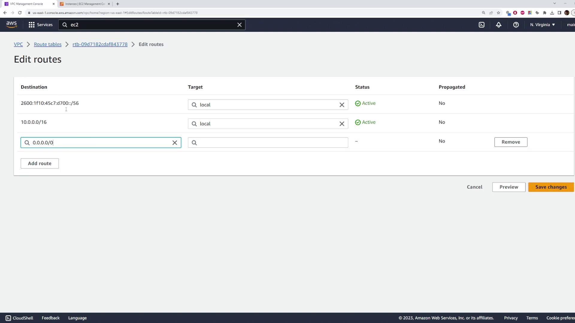The width and height of the screenshot is (575, 323).
Task: Open the Services grid menu
Action: point(40,25)
